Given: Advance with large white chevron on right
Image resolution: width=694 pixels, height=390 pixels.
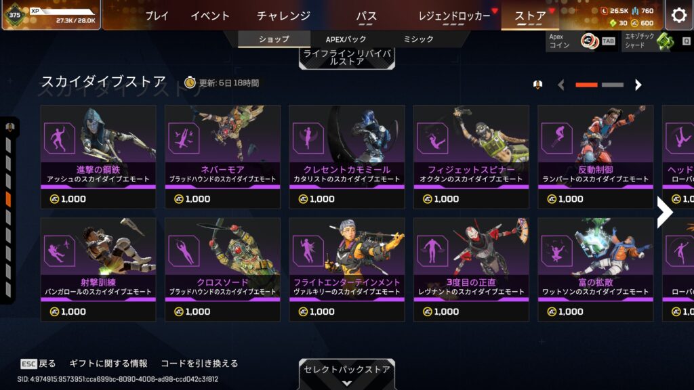Looking at the screenshot, I should [665, 212].
